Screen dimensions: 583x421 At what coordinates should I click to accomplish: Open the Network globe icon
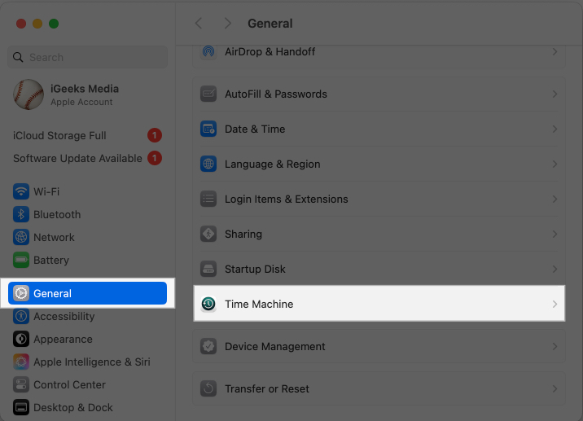coord(21,237)
